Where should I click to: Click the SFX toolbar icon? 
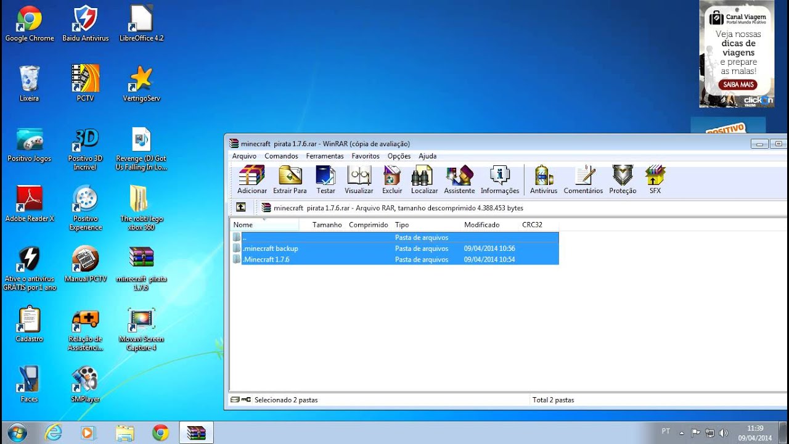(x=655, y=179)
